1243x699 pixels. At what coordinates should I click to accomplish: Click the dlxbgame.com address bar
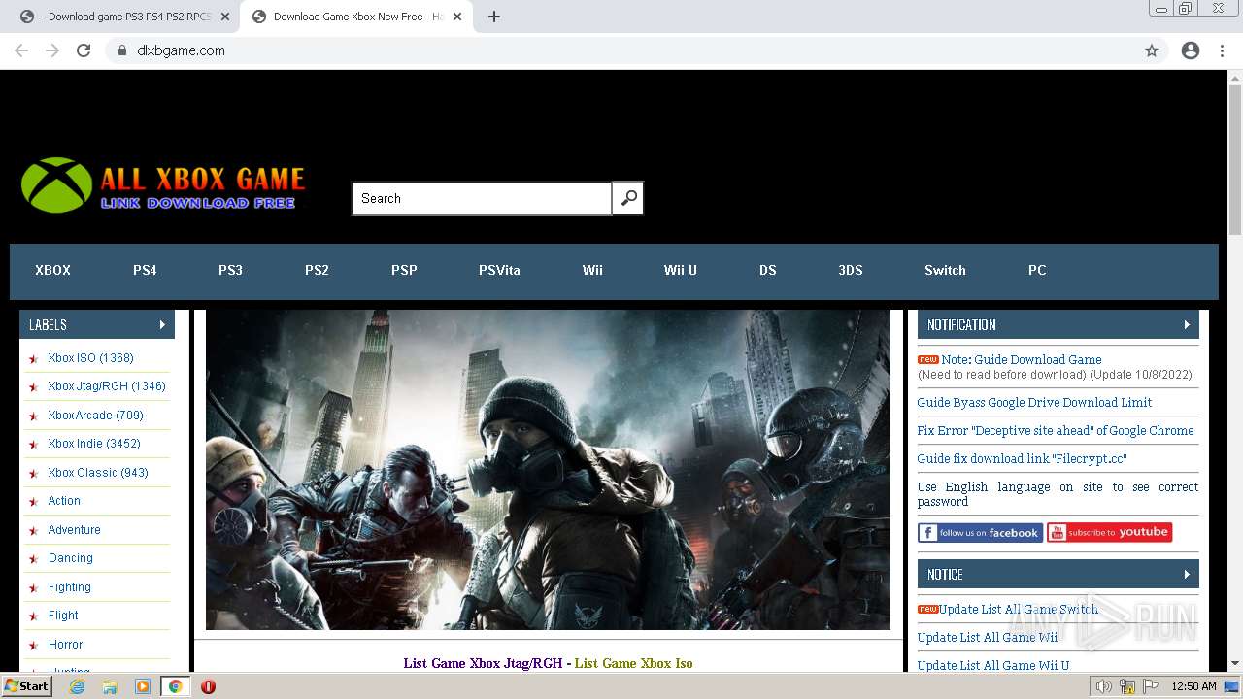click(x=621, y=50)
